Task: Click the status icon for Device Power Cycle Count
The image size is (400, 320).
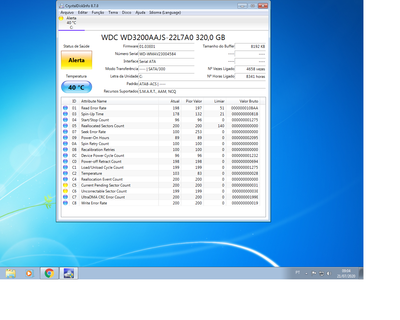Action: click(65, 155)
